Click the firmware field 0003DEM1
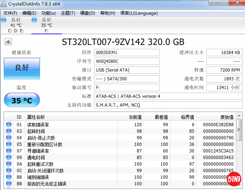This screenshot has height=190, width=245. 127,53
